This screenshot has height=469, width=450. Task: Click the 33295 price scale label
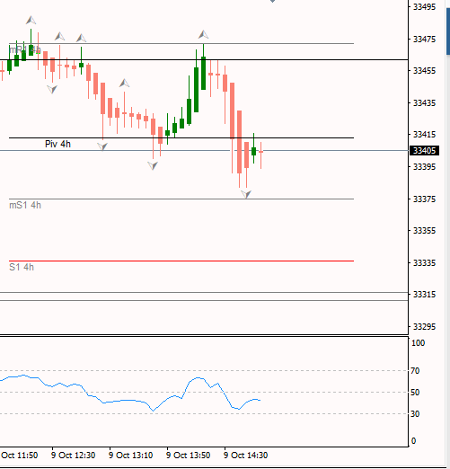pos(424,326)
